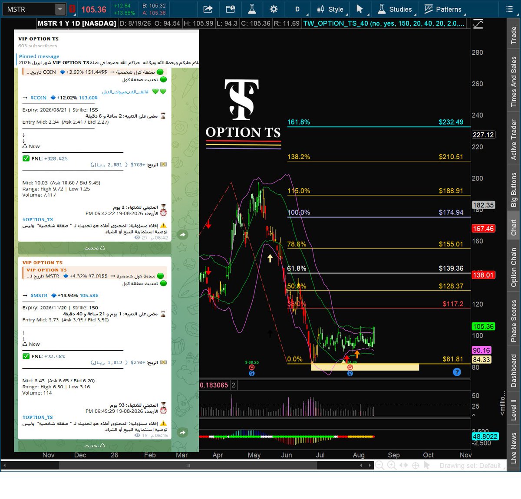The height and width of the screenshot is (499, 521).
Task: Open the symbol dropdown arrow next to MSTR
Action: 60,9
